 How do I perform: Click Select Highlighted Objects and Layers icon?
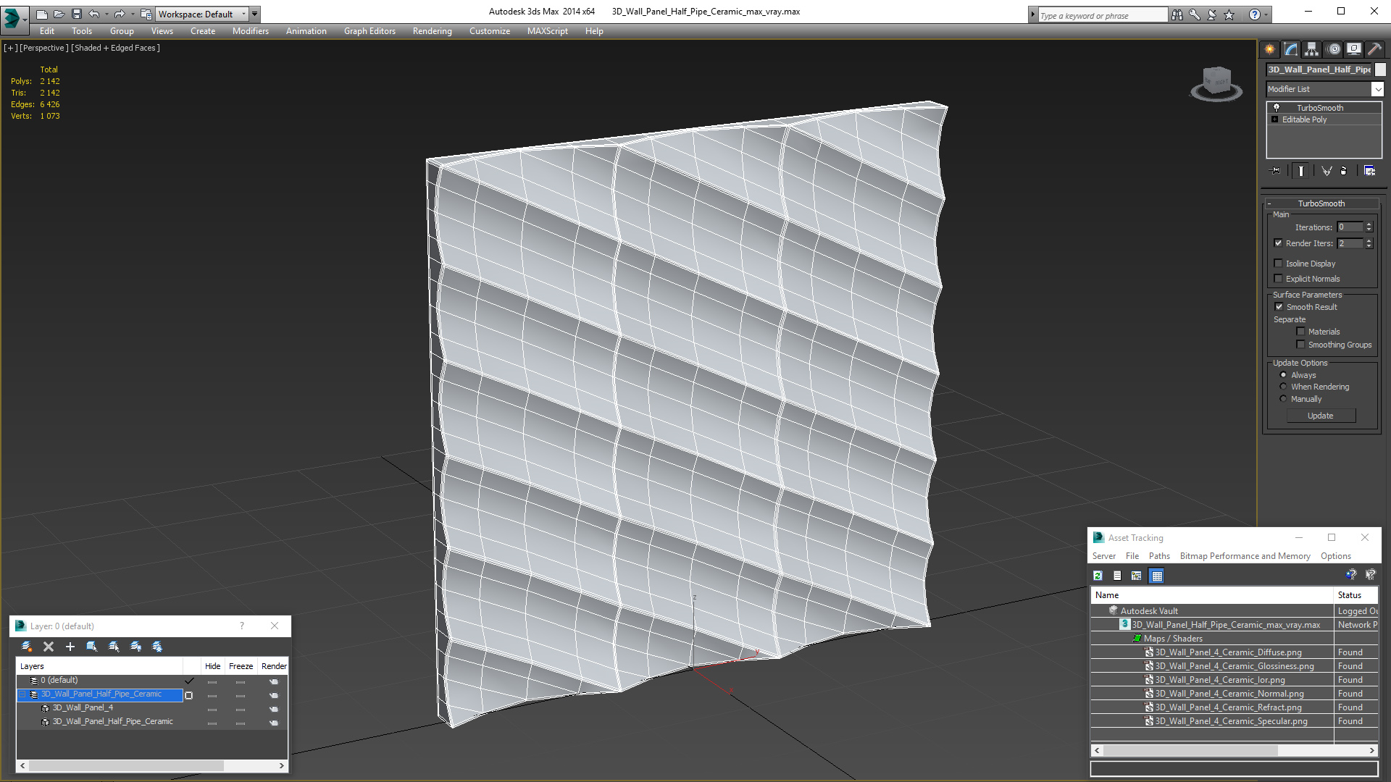tap(92, 647)
